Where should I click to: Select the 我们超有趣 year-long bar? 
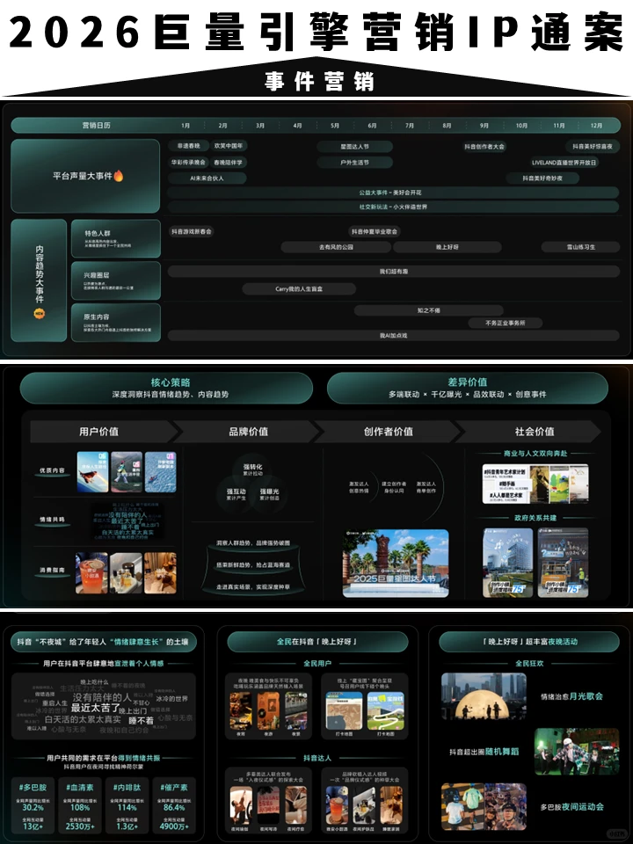(394, 272)
